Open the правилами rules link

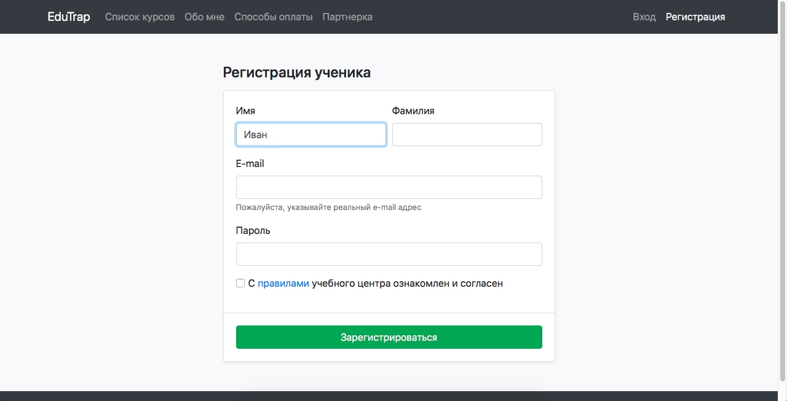click(x=283, y=284)
